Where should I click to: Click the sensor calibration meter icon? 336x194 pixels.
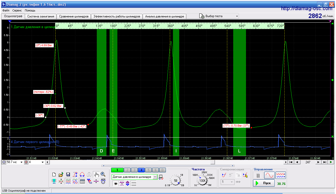[161, 177]
